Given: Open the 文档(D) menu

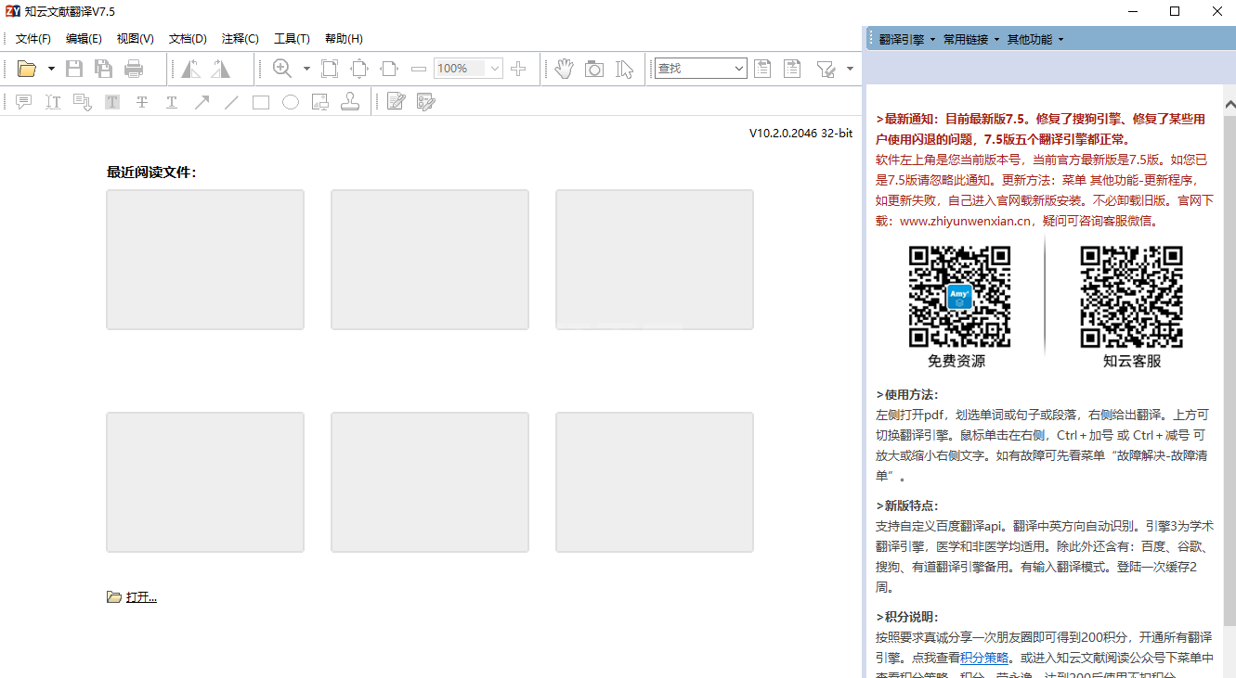Looking at the screenshot, I should (x=188, y=39).
